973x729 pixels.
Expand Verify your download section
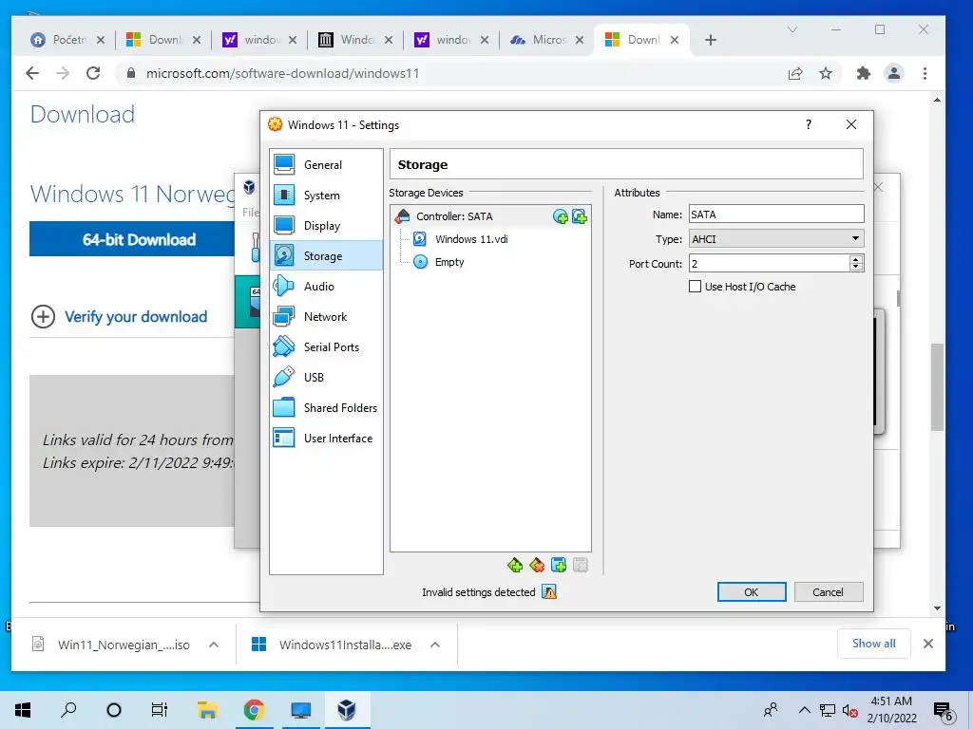click(x=43, y=317)
